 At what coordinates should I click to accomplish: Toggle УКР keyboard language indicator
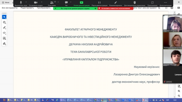tap(167, 100)
